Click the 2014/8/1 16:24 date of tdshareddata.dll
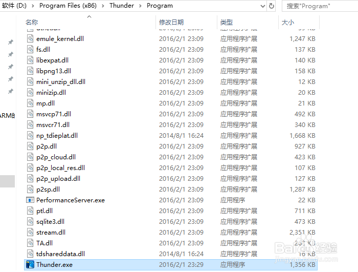Viewport: 358px width, 272px height. [x=181, y=254]
